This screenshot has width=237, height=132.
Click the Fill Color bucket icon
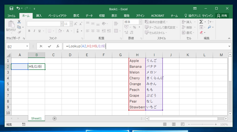(x=60, y=31)
